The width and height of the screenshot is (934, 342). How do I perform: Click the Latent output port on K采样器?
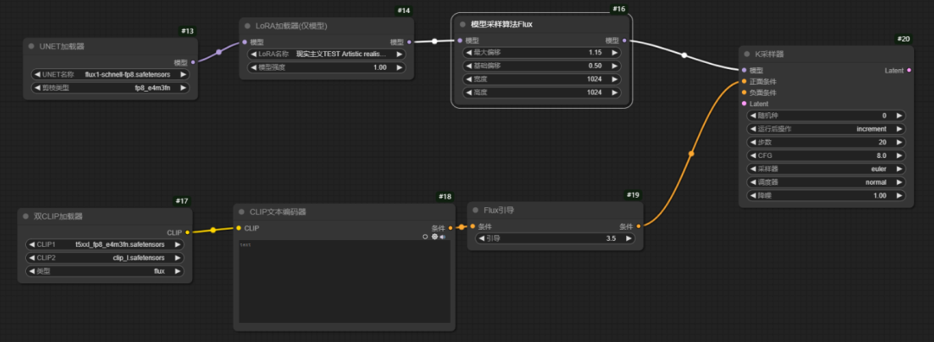908,70
